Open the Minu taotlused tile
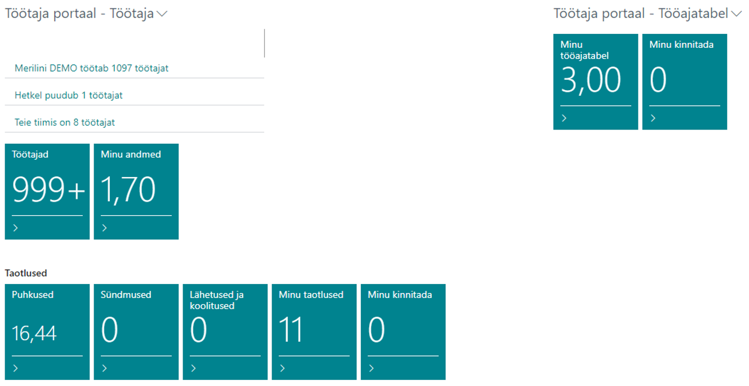This screenshot has height=386, width=749. 314,332
